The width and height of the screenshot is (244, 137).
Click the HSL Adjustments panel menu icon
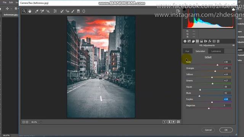(x=233, y=45)
